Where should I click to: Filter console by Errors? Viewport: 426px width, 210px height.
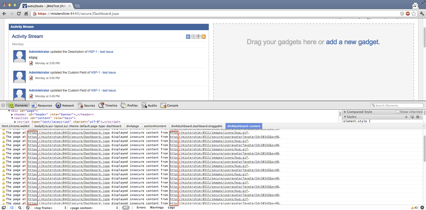click(141, 207)
